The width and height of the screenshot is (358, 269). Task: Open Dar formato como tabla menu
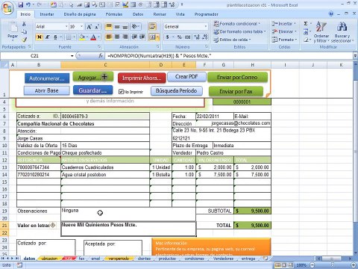tap(239, 31)
